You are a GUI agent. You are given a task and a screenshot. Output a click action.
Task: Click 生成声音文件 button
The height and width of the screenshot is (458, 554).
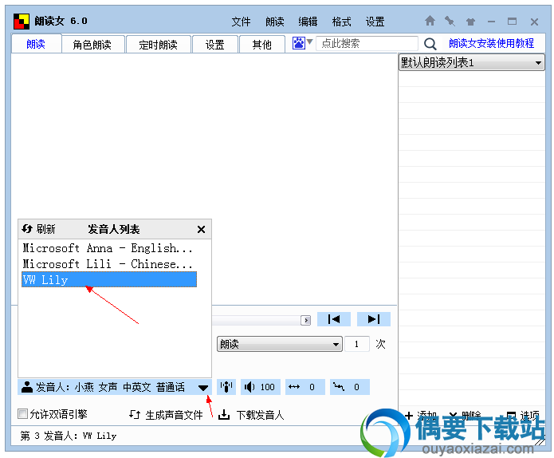166,414
